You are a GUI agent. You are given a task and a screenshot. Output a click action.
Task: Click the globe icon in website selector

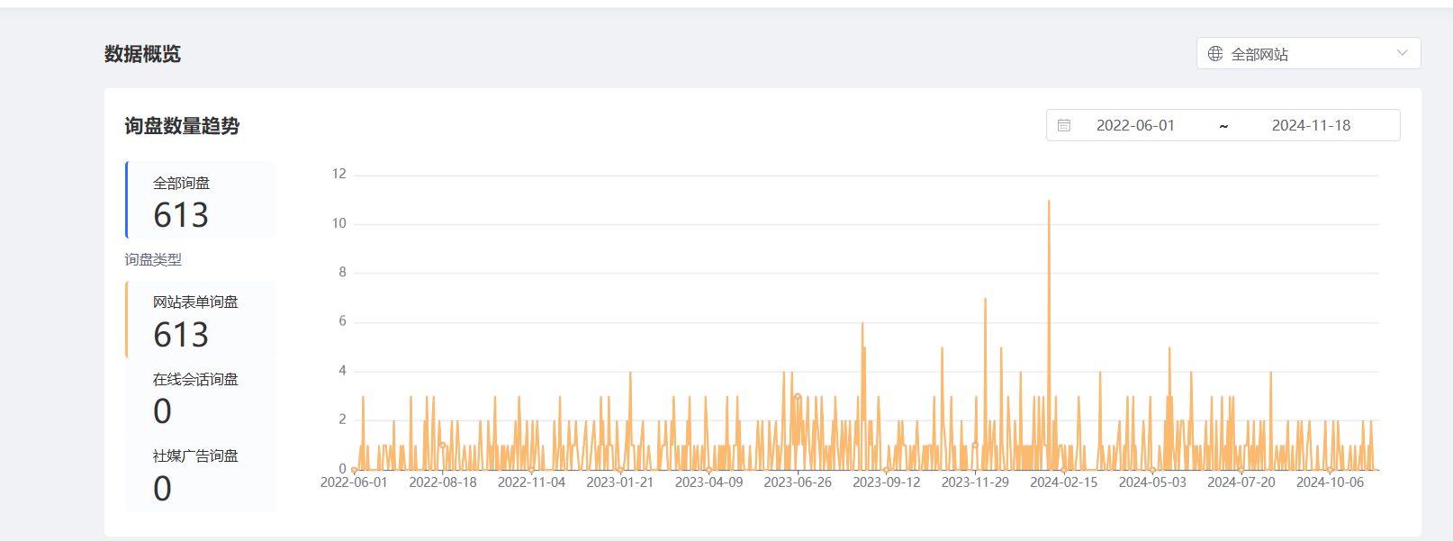coord(1214,54)
